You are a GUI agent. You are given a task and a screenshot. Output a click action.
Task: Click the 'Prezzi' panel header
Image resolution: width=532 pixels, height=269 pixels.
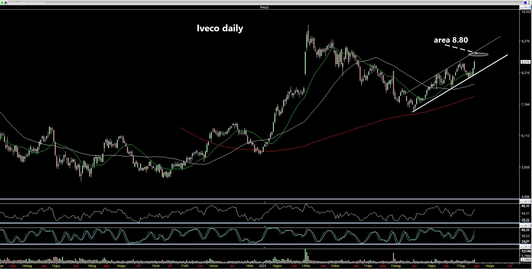point(264,7)
